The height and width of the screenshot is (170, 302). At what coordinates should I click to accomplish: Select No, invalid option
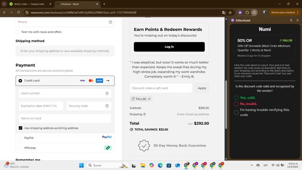coord(236,104)
